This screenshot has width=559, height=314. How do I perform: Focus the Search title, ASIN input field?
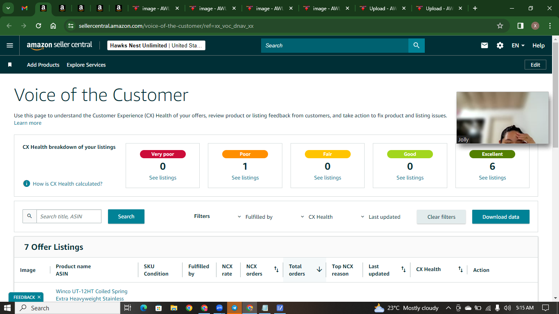coord(69,216)
